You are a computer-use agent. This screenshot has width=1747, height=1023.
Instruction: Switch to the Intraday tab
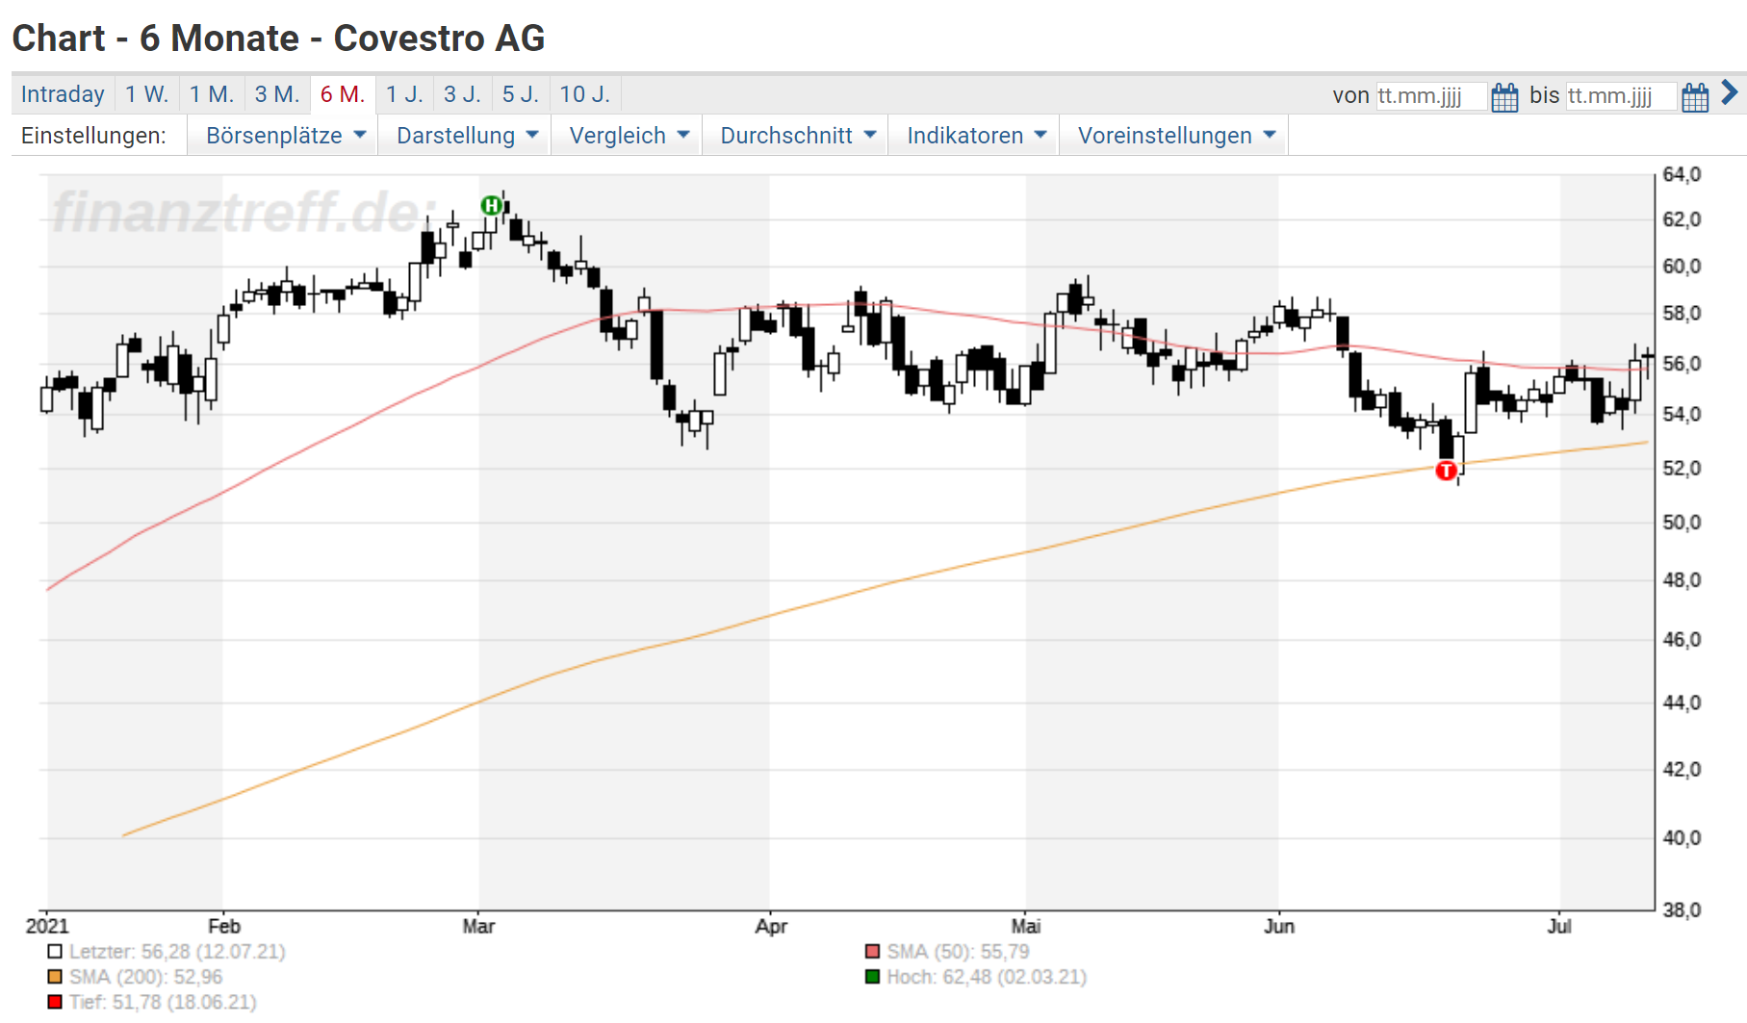click(63, 94)
